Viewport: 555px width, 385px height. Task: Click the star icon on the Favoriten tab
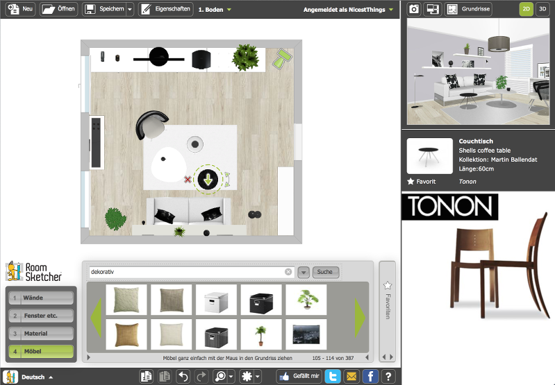tap(388, 285)
